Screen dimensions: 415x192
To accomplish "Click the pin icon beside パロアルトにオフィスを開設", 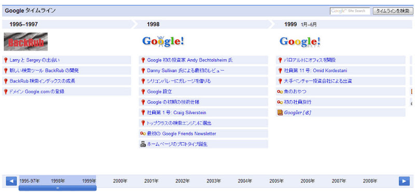I will (x=280, y=60).
